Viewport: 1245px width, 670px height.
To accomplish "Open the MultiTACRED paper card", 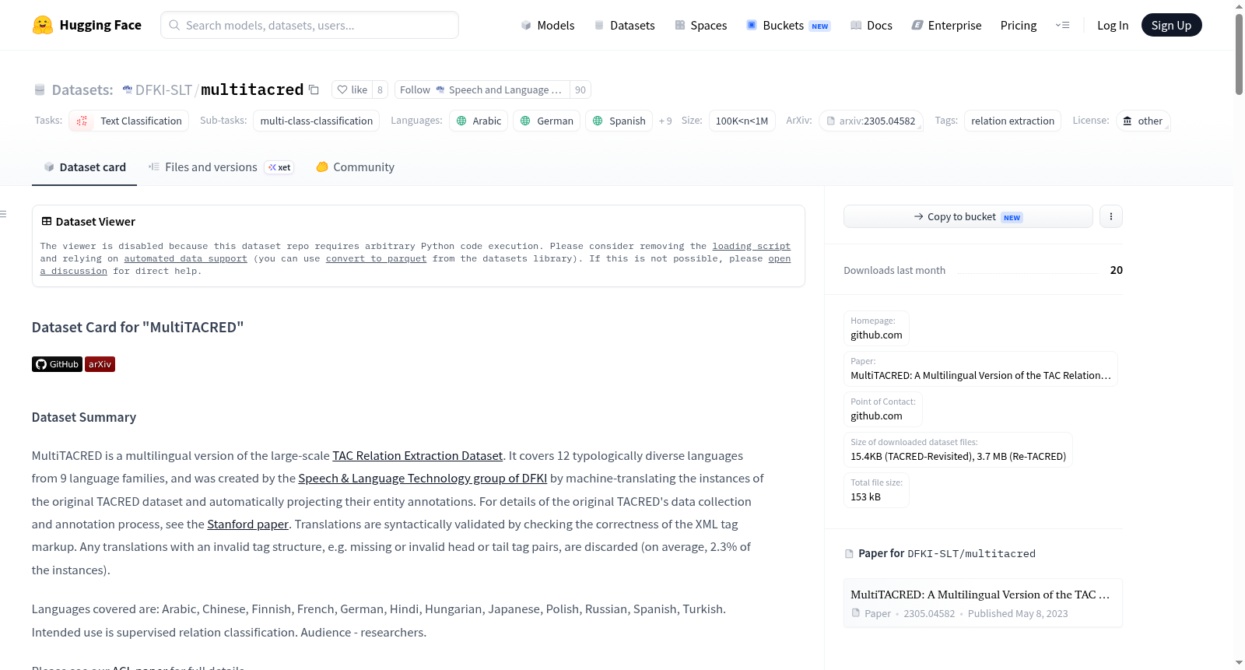I will click(x=983, y=603).
